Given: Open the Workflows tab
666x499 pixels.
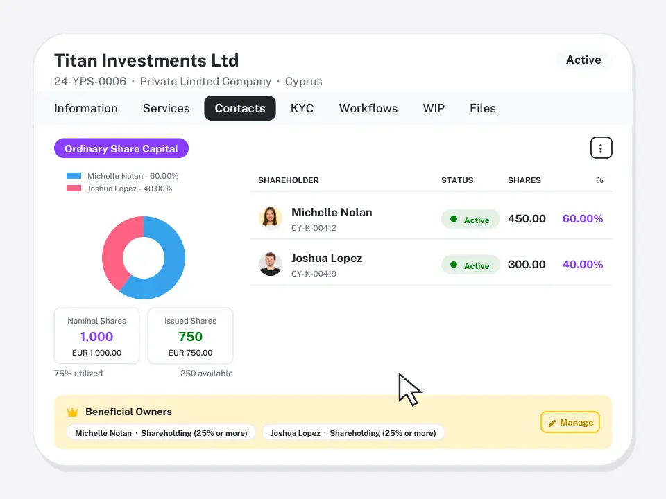Looking at the screenshot, I should pos(368,108).
